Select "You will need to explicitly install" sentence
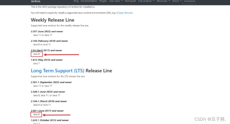230x124 pixels. coord(82,13)
